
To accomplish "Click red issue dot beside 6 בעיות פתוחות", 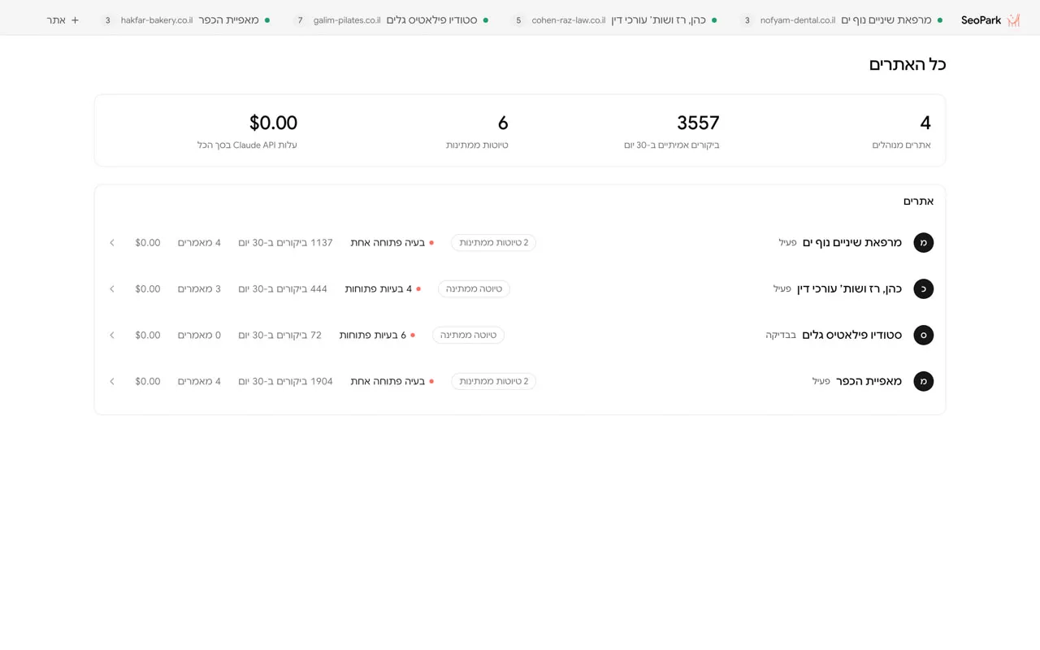I will coord(413,336).
